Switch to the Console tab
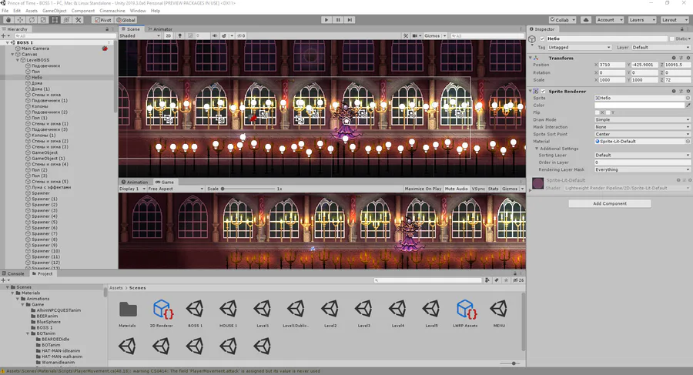Viewport: 693px width, 375px height. pyautogui.click(x=13, y=273)
